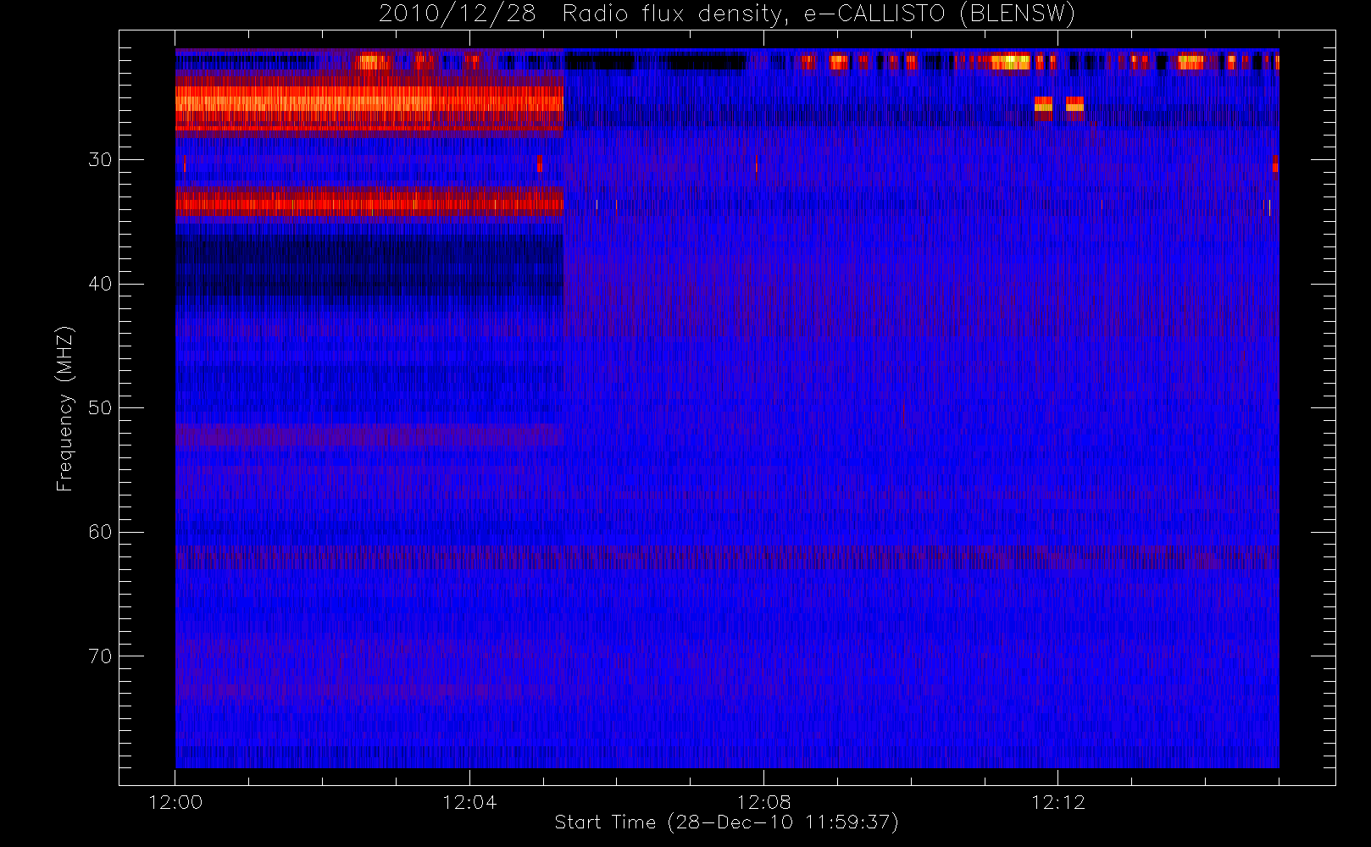Click the 40 frequency axis label
The height and width of the screenshot is (847, 1371).
pyautogui.click(x=100, y=284)
